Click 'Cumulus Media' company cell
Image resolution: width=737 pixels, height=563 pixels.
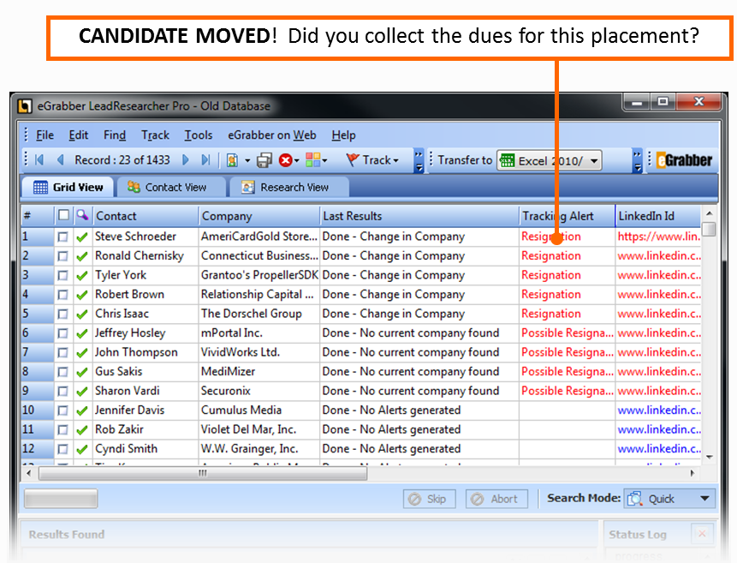[259, 410]
